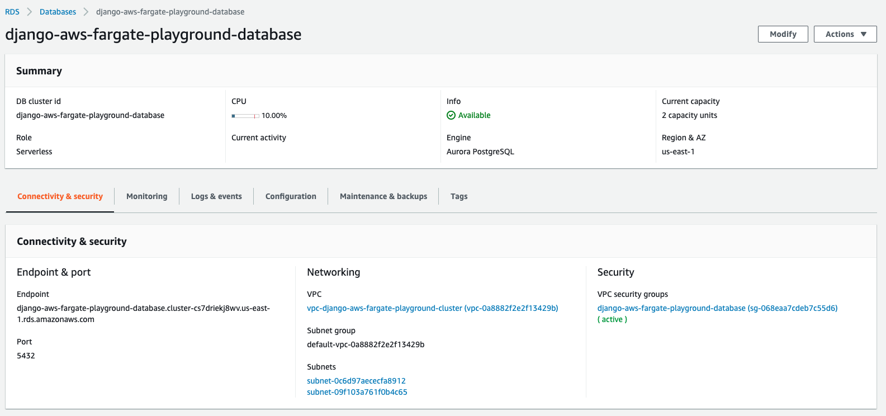
Task: Open the Databases breadcrumb link
Action: pos(58,12)
